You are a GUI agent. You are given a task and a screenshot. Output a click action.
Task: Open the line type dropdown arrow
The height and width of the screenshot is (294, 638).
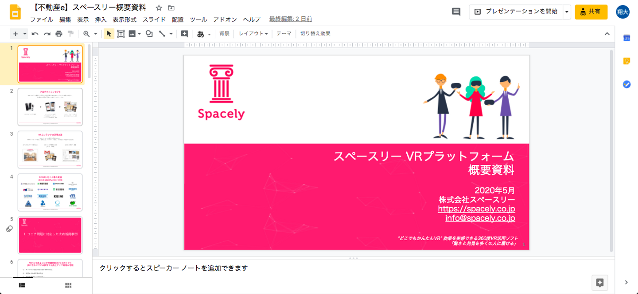171,34
